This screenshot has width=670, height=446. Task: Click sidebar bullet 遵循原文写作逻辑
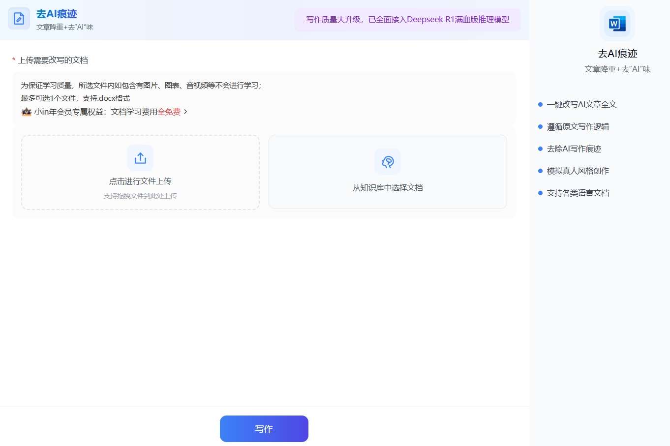pyautogui.click(x=578, y=126)
